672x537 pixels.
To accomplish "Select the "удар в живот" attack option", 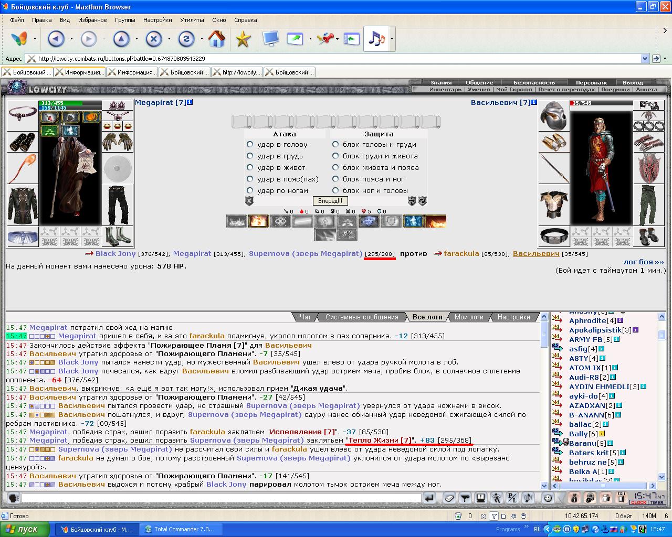I will (250, 167).
